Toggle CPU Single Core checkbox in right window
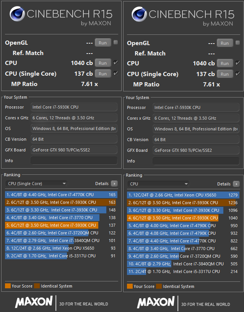Image resolution: width=244 pixels, height=312 pixels. click(237, 74)
